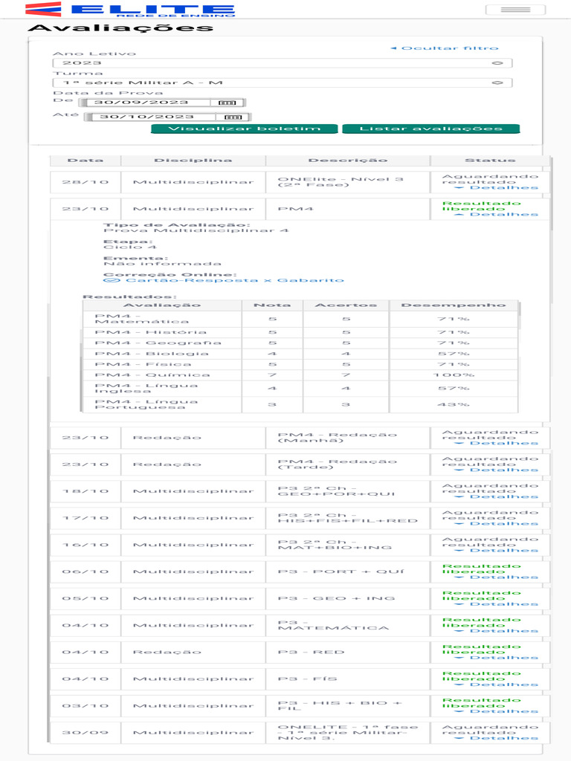Click the Até date input field
571x761 pixels.
(x=152, y=117)
